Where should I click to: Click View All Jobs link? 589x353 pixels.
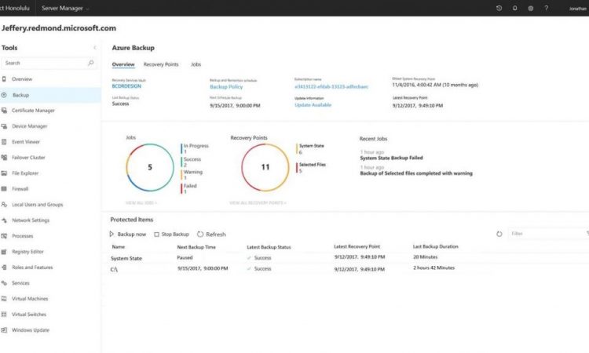141,203
